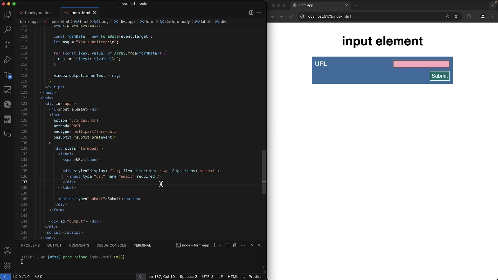Click the New Terminal button in panel

point(214,245)
